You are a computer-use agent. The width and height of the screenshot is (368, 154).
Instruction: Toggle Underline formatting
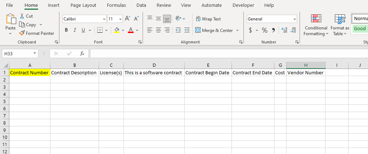tap(83, 30)
